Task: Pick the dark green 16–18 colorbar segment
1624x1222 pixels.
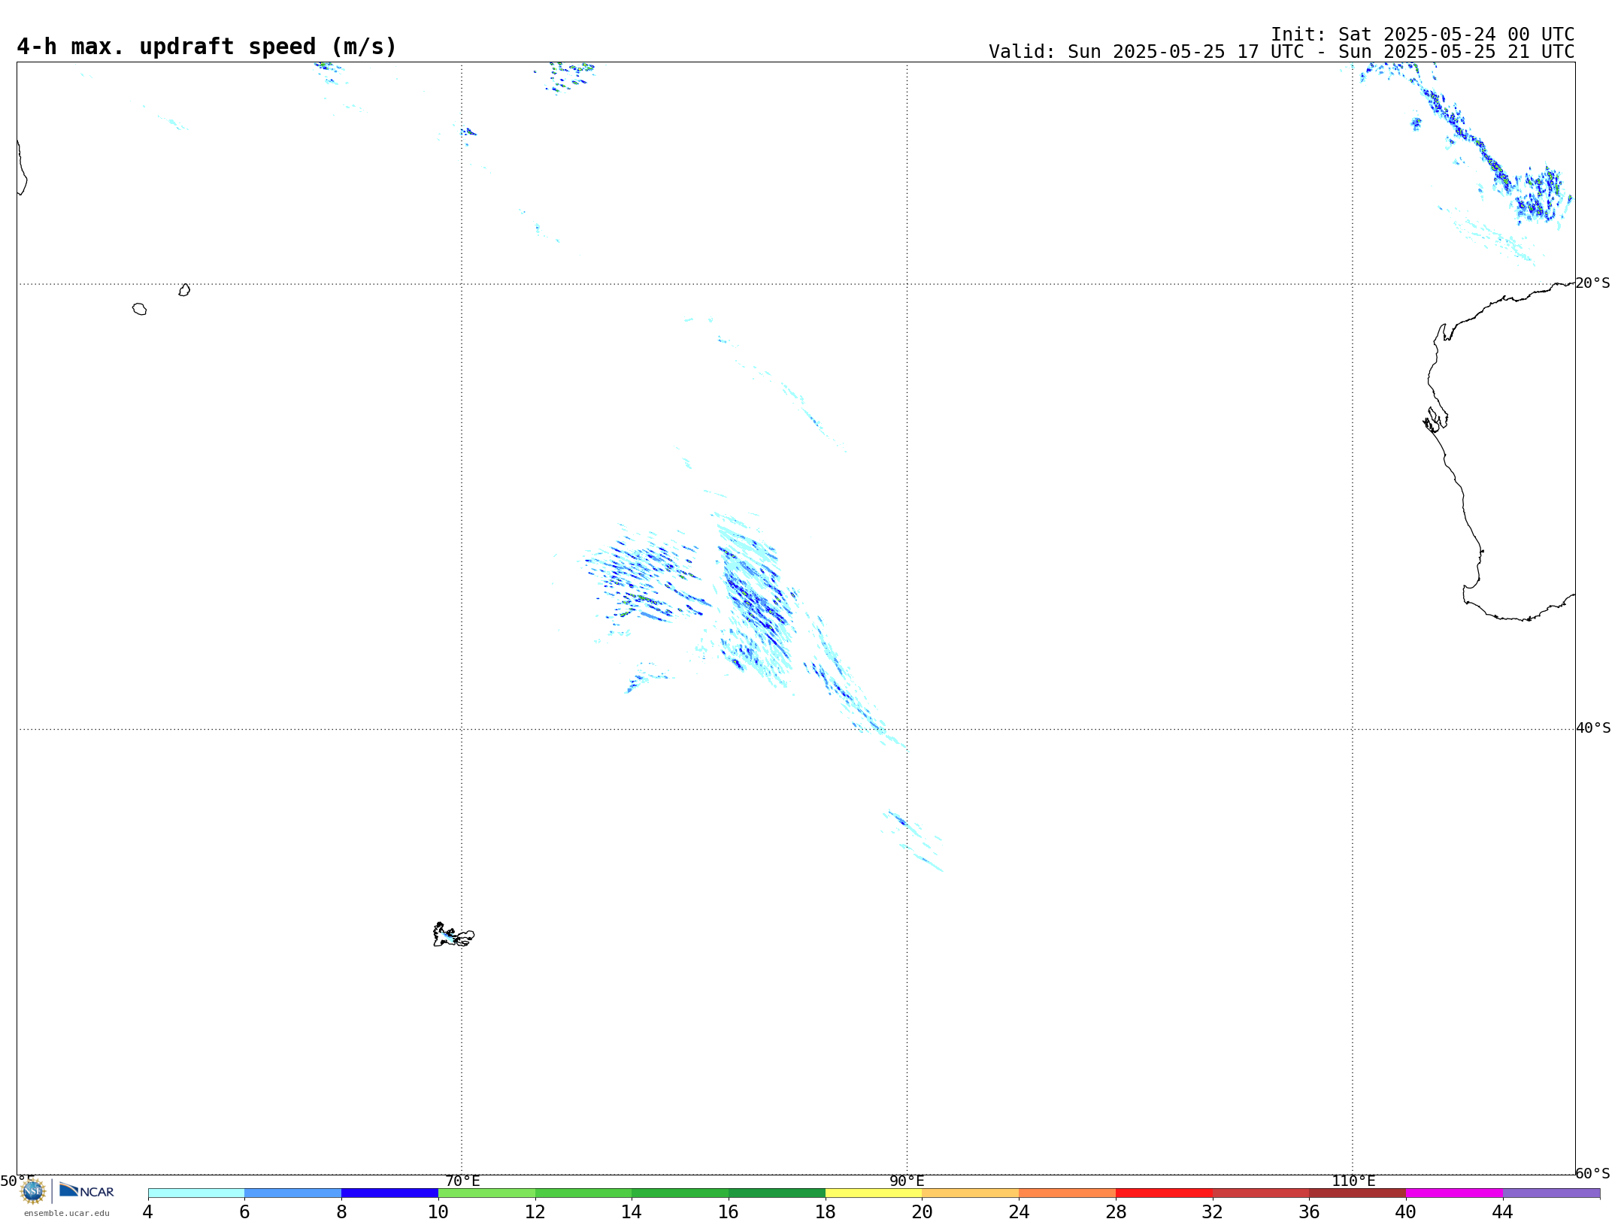Action: point(777,1193)
